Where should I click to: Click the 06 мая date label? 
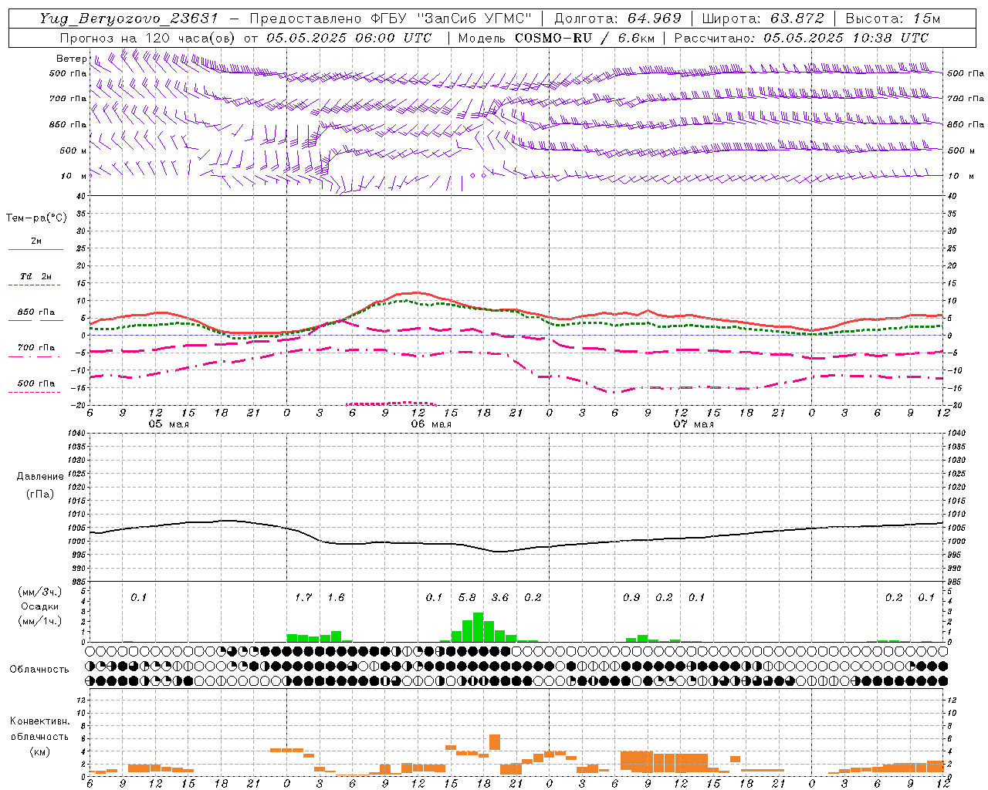431,424
